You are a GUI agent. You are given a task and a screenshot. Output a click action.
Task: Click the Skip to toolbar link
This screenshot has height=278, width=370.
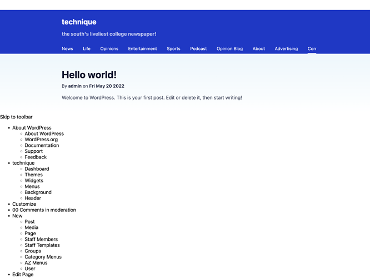(16, 117)
